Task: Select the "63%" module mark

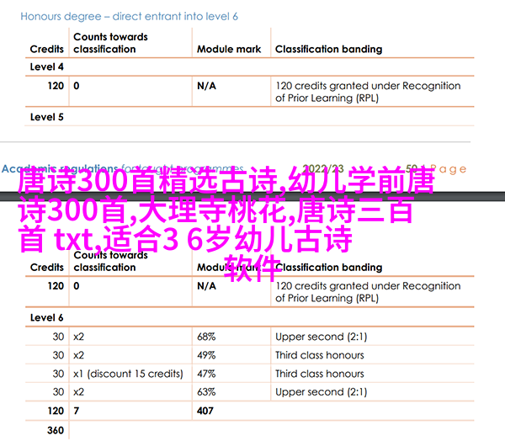Action: [x=206, y=392]
